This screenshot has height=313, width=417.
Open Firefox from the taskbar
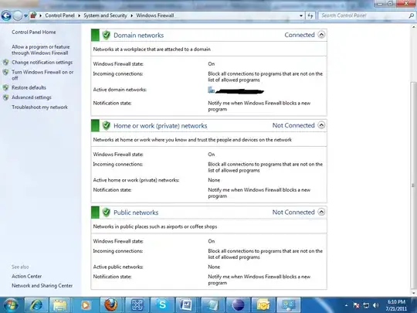pyautogui.click(x=110, y=305)
